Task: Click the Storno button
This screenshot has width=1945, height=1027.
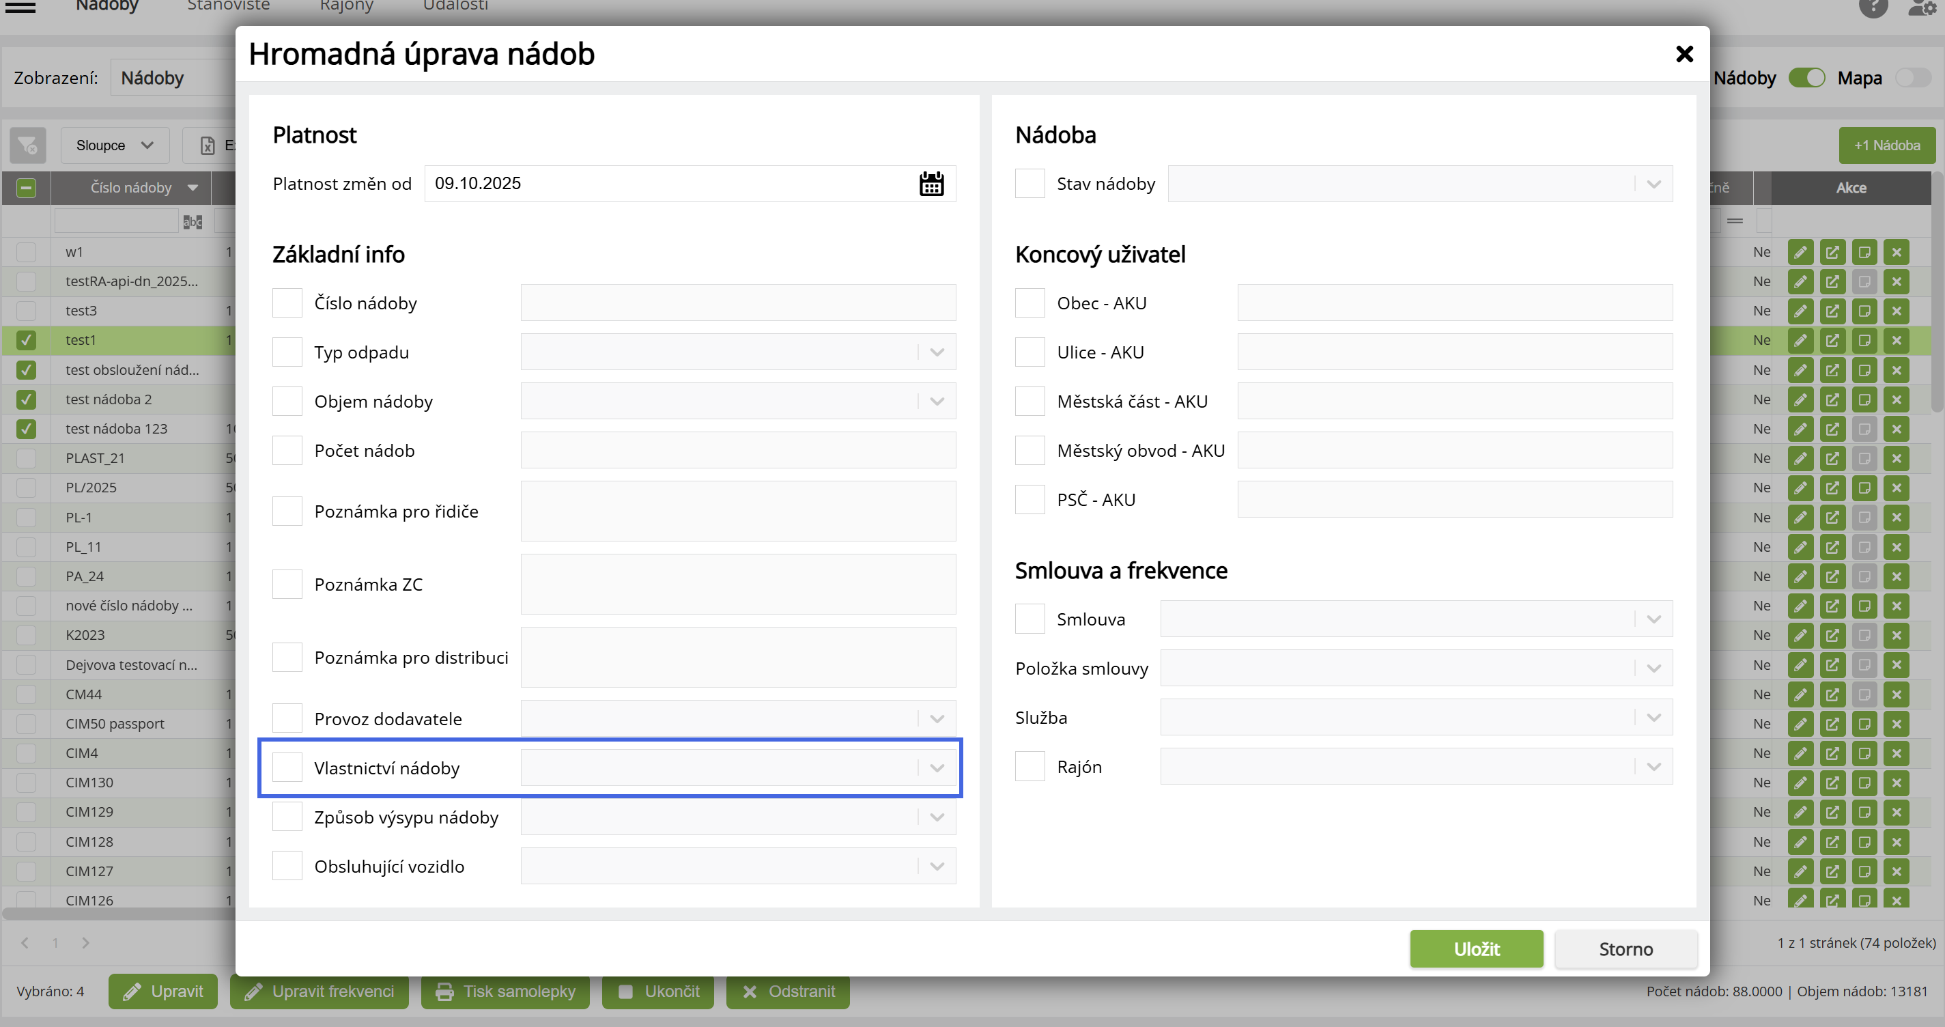Action: tap(1625, 948)
